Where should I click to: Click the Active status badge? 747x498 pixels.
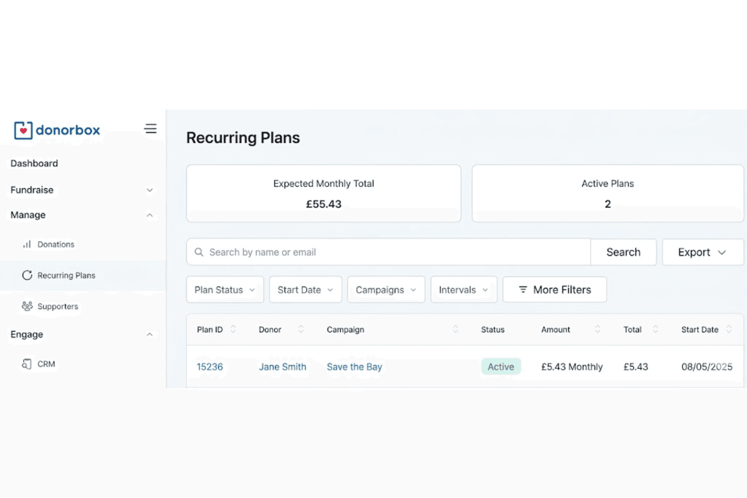501,367
